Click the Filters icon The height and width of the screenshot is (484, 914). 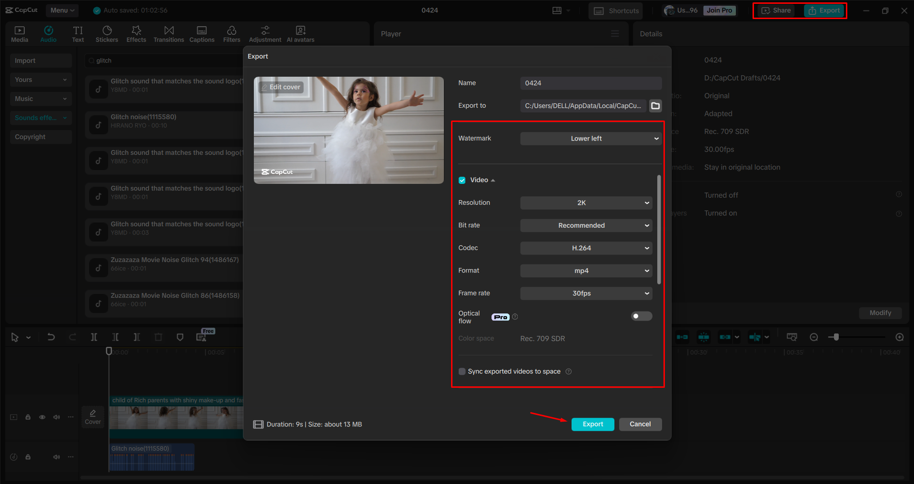(x=231, y=33)
